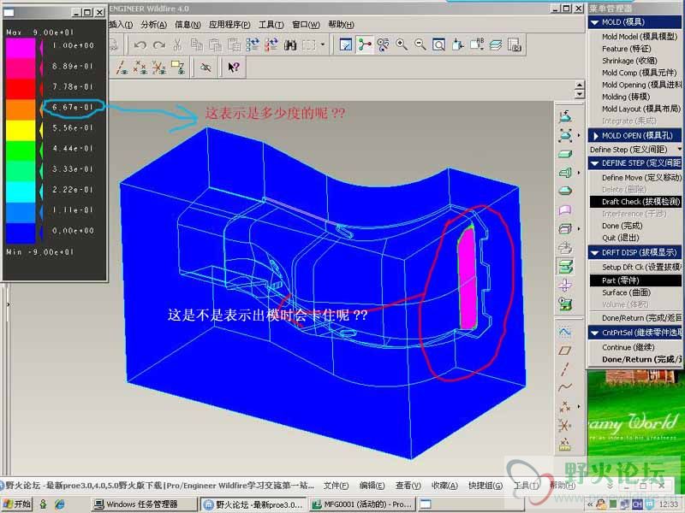Click the cyan color swatch in legend
The width and height of the screenshot is (685, 513).
(21, 192)
